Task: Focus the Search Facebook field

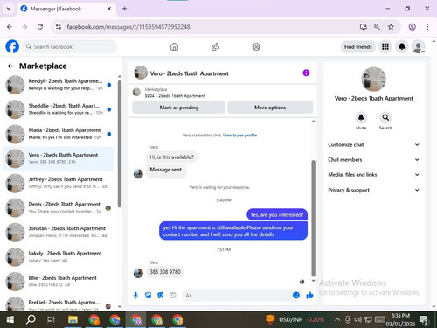Action: point(70,46)
